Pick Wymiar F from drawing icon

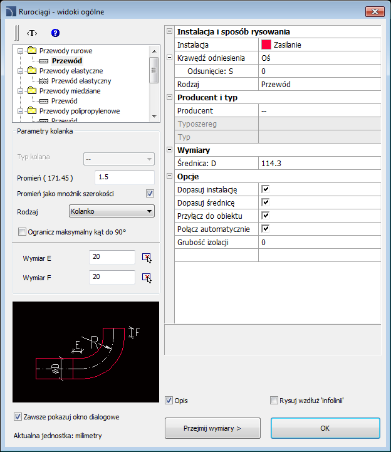(x=147, y=278)
